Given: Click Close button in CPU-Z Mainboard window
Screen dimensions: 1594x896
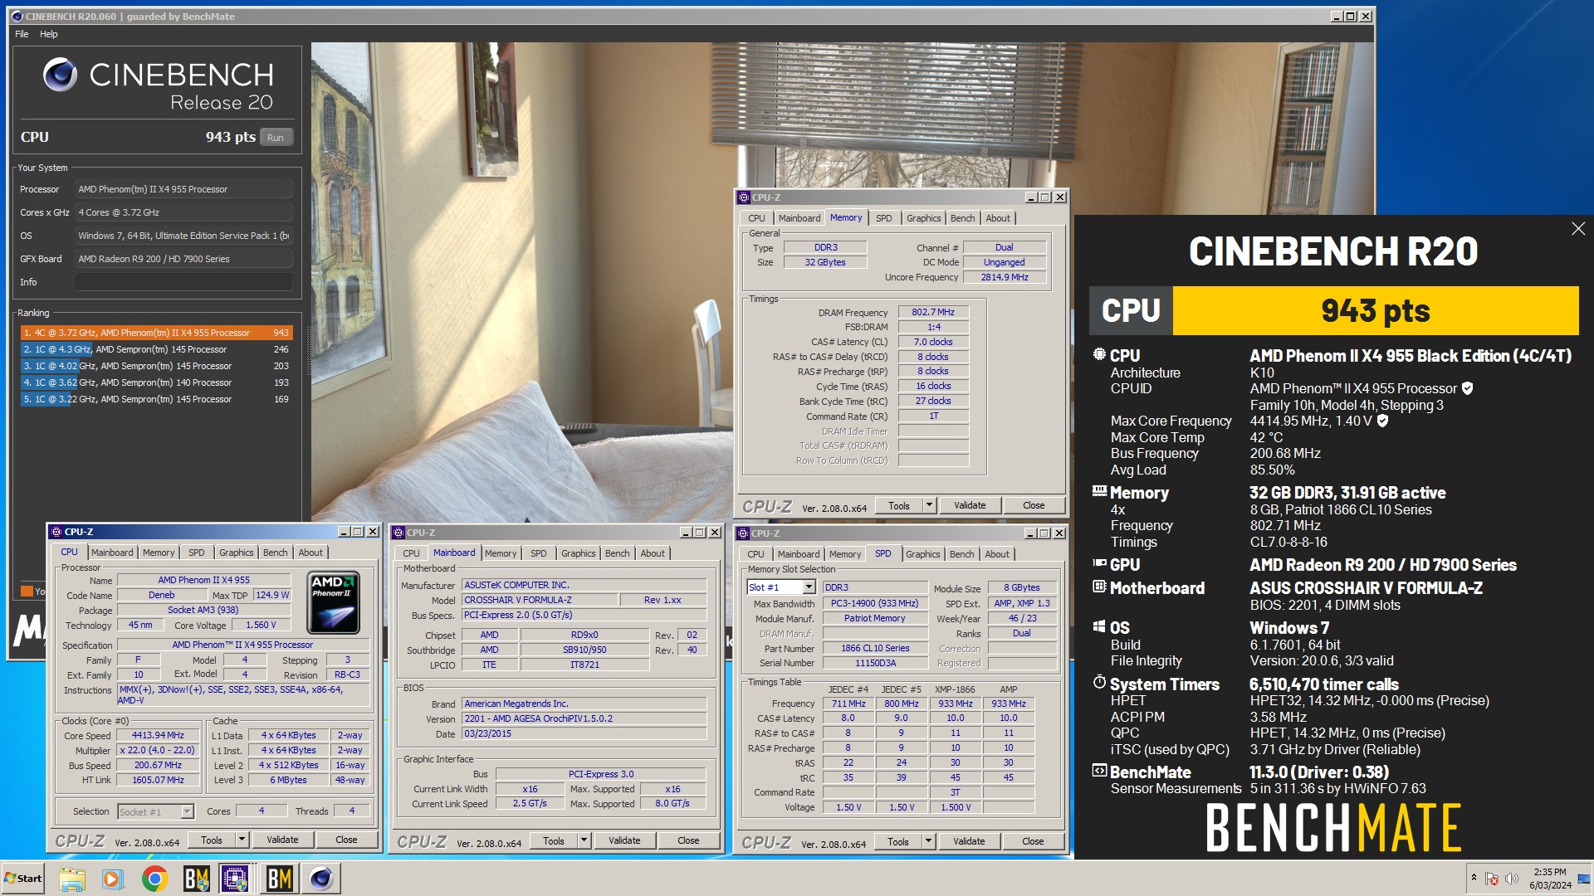Looking at the screenshot, I should 688,840.
